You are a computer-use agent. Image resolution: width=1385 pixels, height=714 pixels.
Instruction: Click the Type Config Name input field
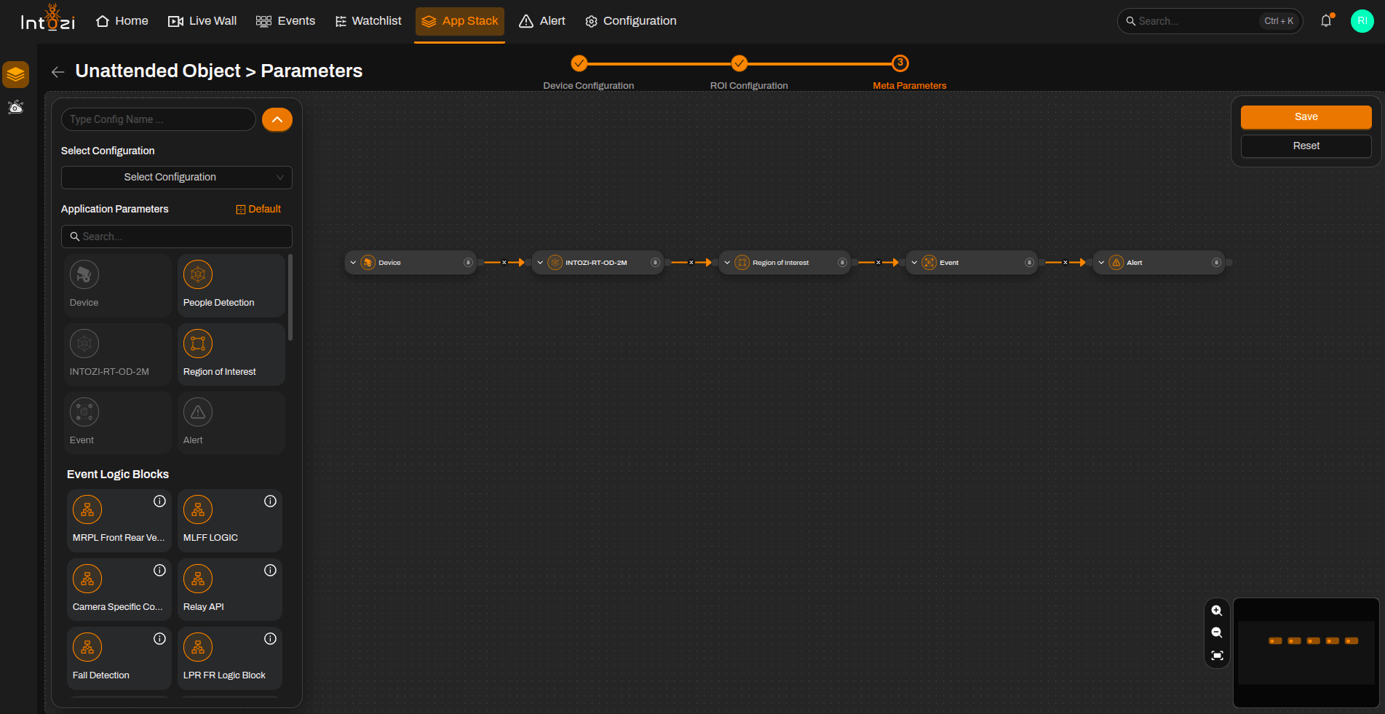[x=159, y=119]
